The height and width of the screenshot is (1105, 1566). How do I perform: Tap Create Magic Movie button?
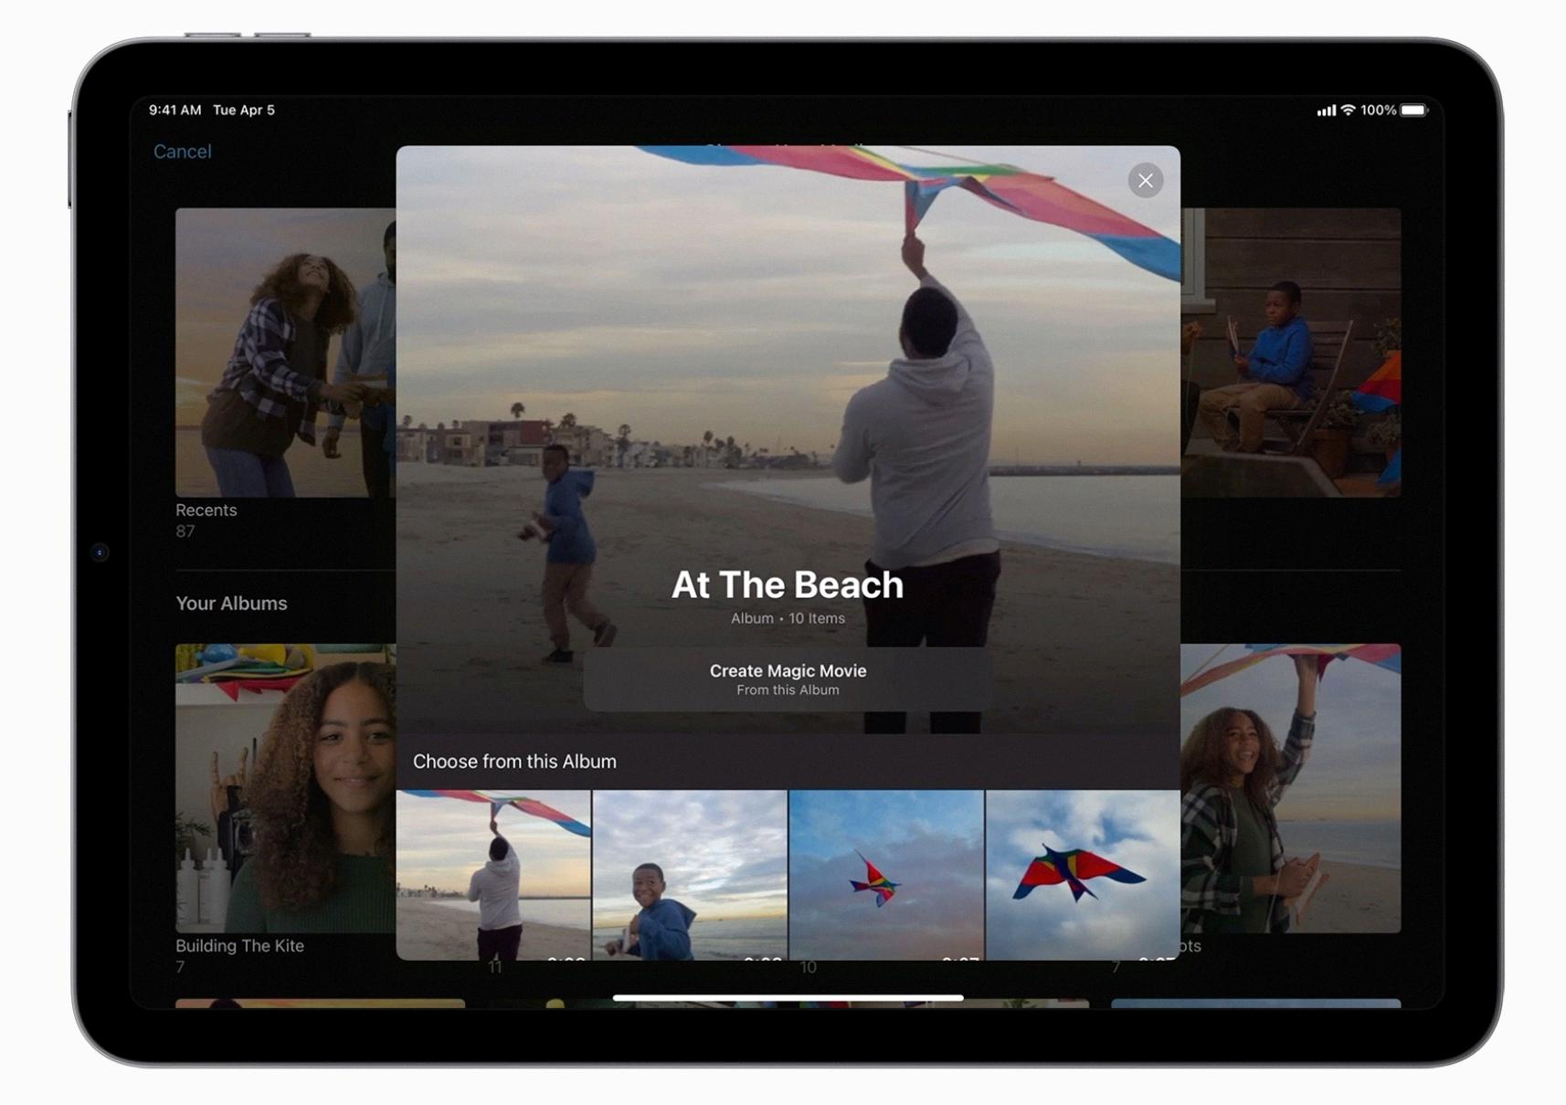point(788,679)
